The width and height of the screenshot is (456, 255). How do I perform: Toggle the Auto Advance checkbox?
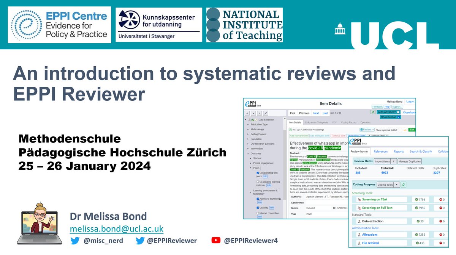click(397, 112)
